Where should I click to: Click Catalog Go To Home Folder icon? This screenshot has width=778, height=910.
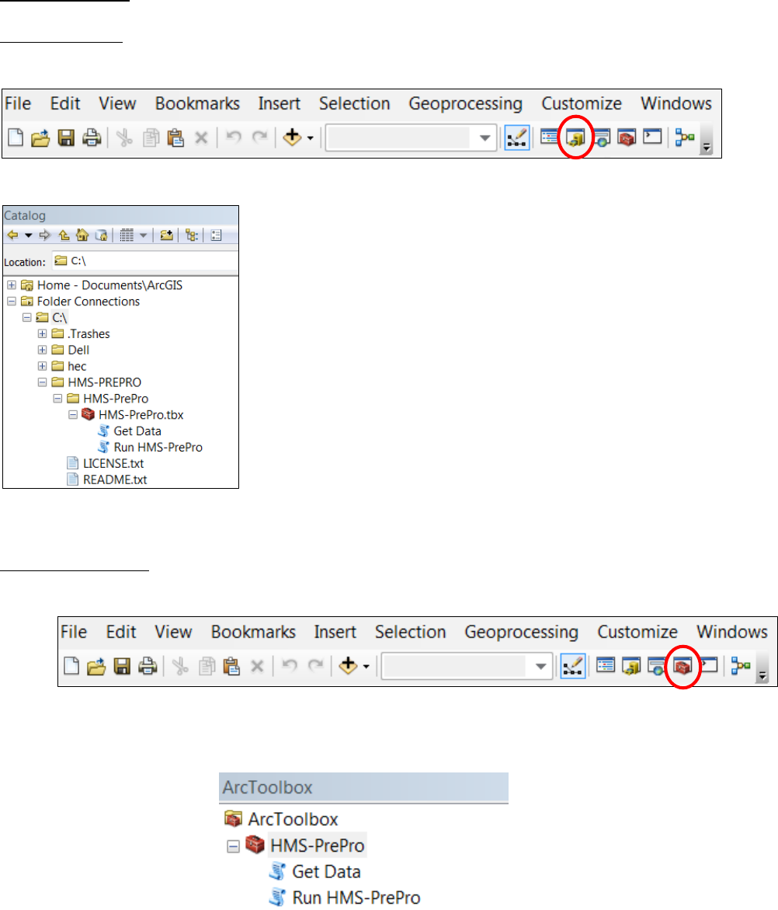point(82,235)
